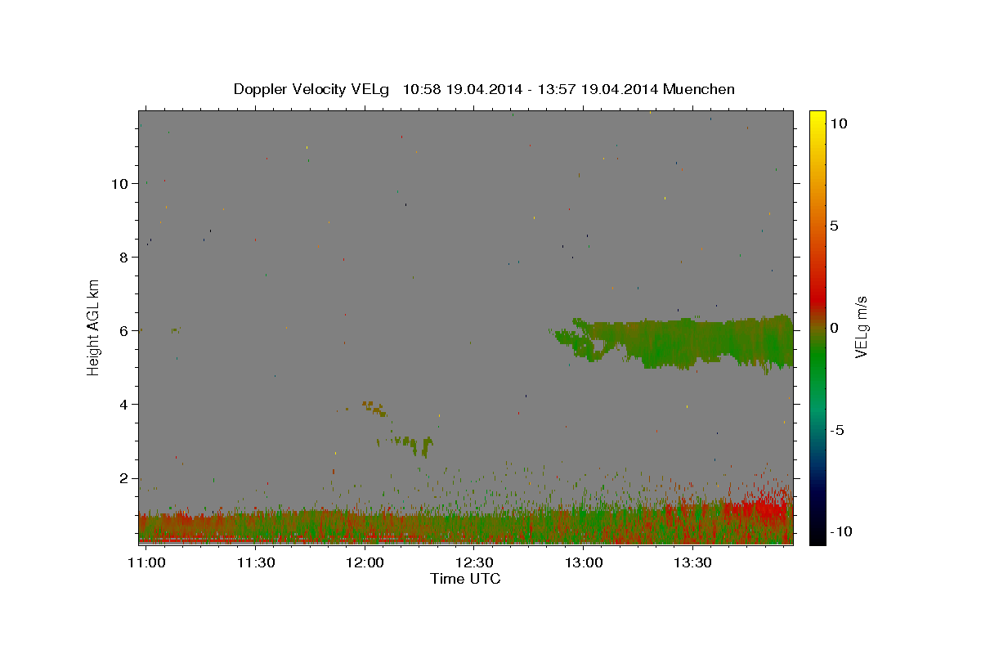
Task: Click the 12:00 time tick label
Action: [x=365, y=562]
